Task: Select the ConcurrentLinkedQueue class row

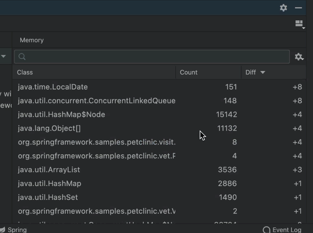Action: pyautogui.click(x=97, y=101)
